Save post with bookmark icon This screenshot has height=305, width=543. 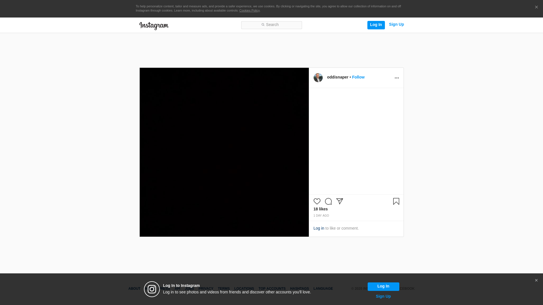[x=396, y=201]
